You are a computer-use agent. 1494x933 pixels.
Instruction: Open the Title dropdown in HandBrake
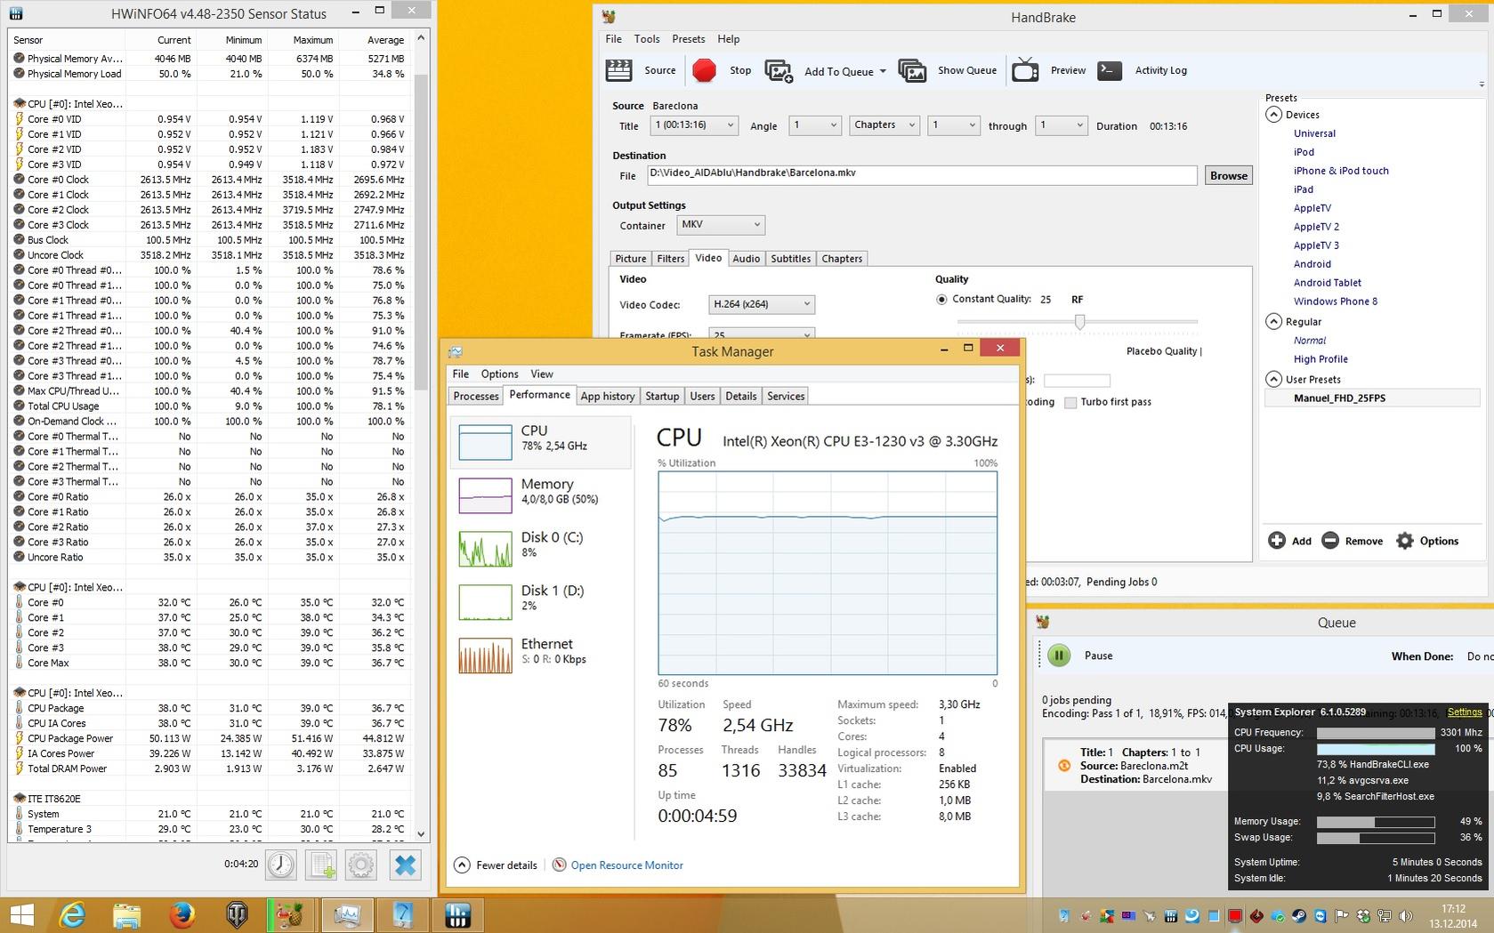[694, 125]
